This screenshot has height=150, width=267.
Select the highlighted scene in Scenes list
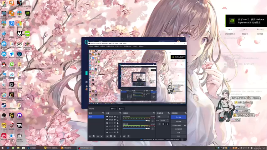96,117
